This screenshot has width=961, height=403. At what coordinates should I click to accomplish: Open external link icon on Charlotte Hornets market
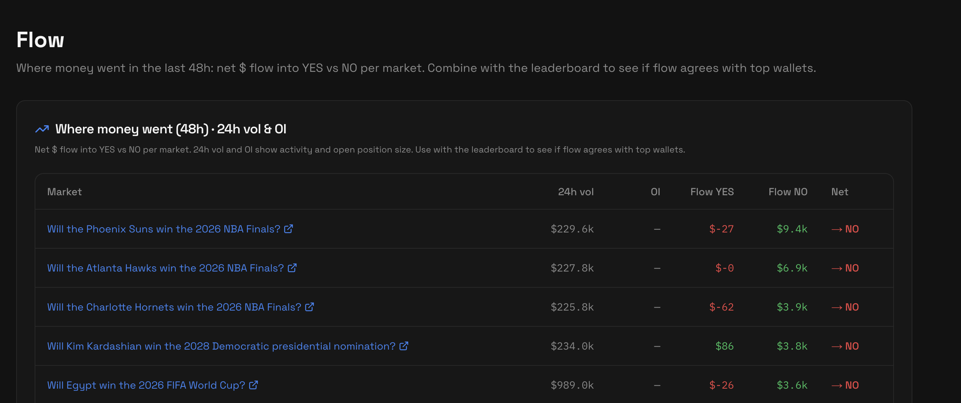pyautogui.click(x=309, y=307)
